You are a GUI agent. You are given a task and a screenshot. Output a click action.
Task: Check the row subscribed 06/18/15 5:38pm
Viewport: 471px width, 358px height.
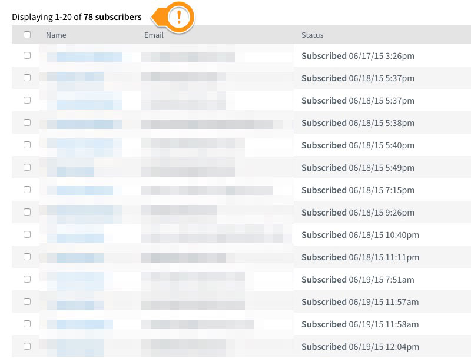pyautogui.click(x=27, y=122)
